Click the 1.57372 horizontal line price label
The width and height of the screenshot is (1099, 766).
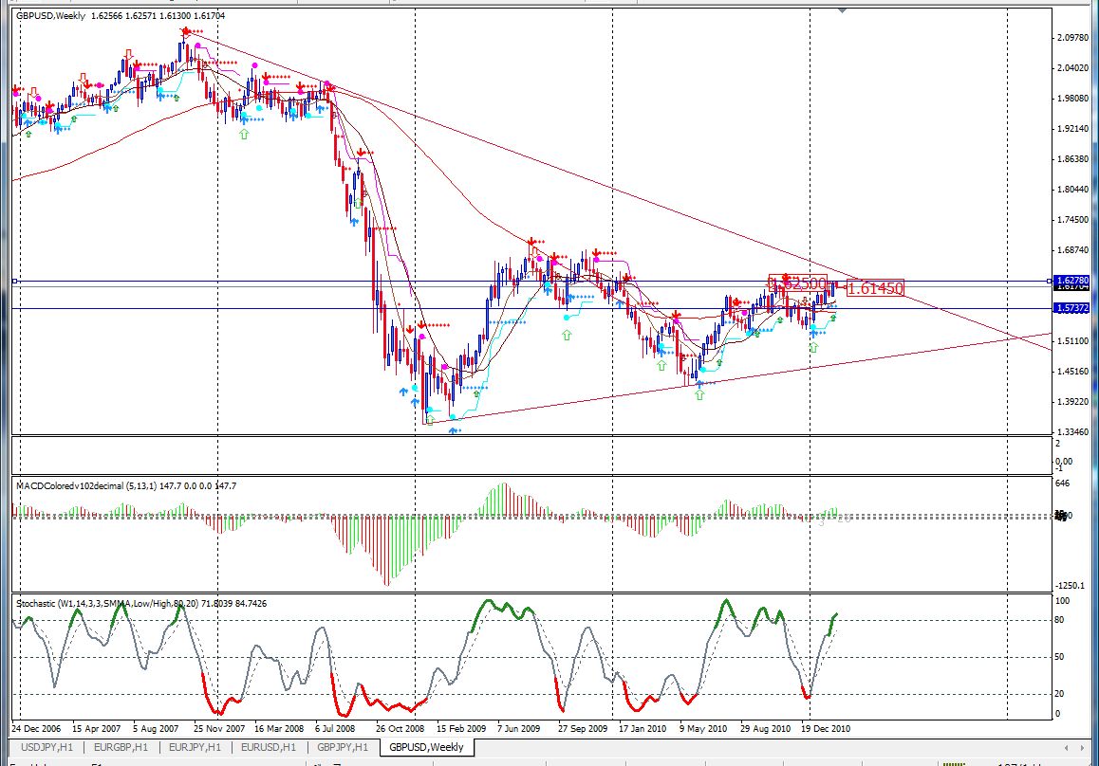(1072, 308)
